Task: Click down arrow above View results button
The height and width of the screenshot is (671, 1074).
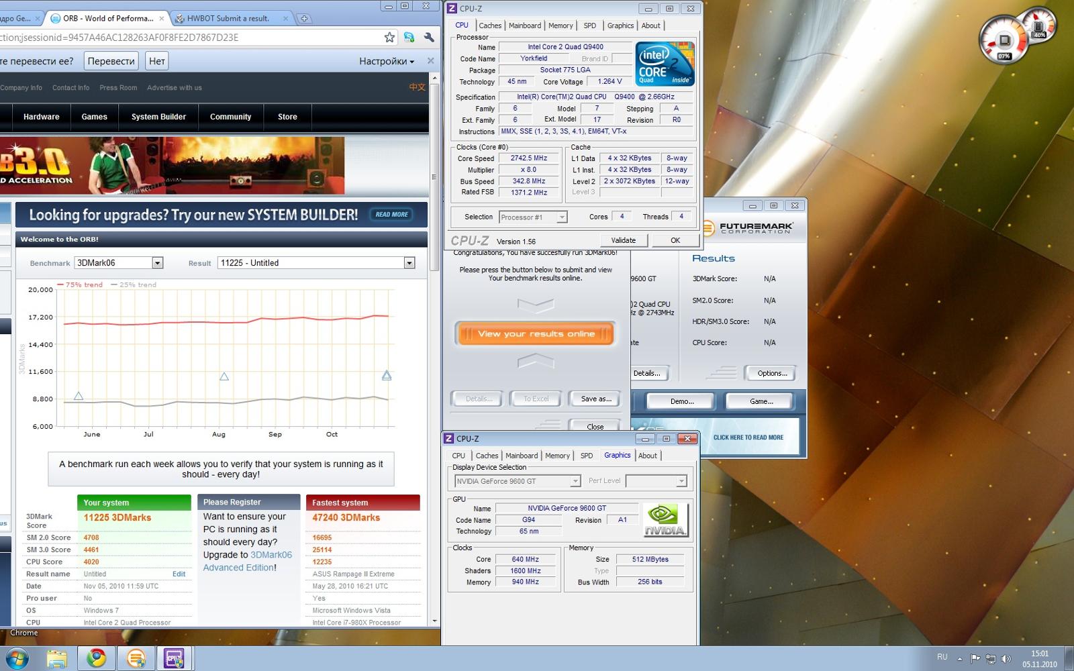Action: 536,305
